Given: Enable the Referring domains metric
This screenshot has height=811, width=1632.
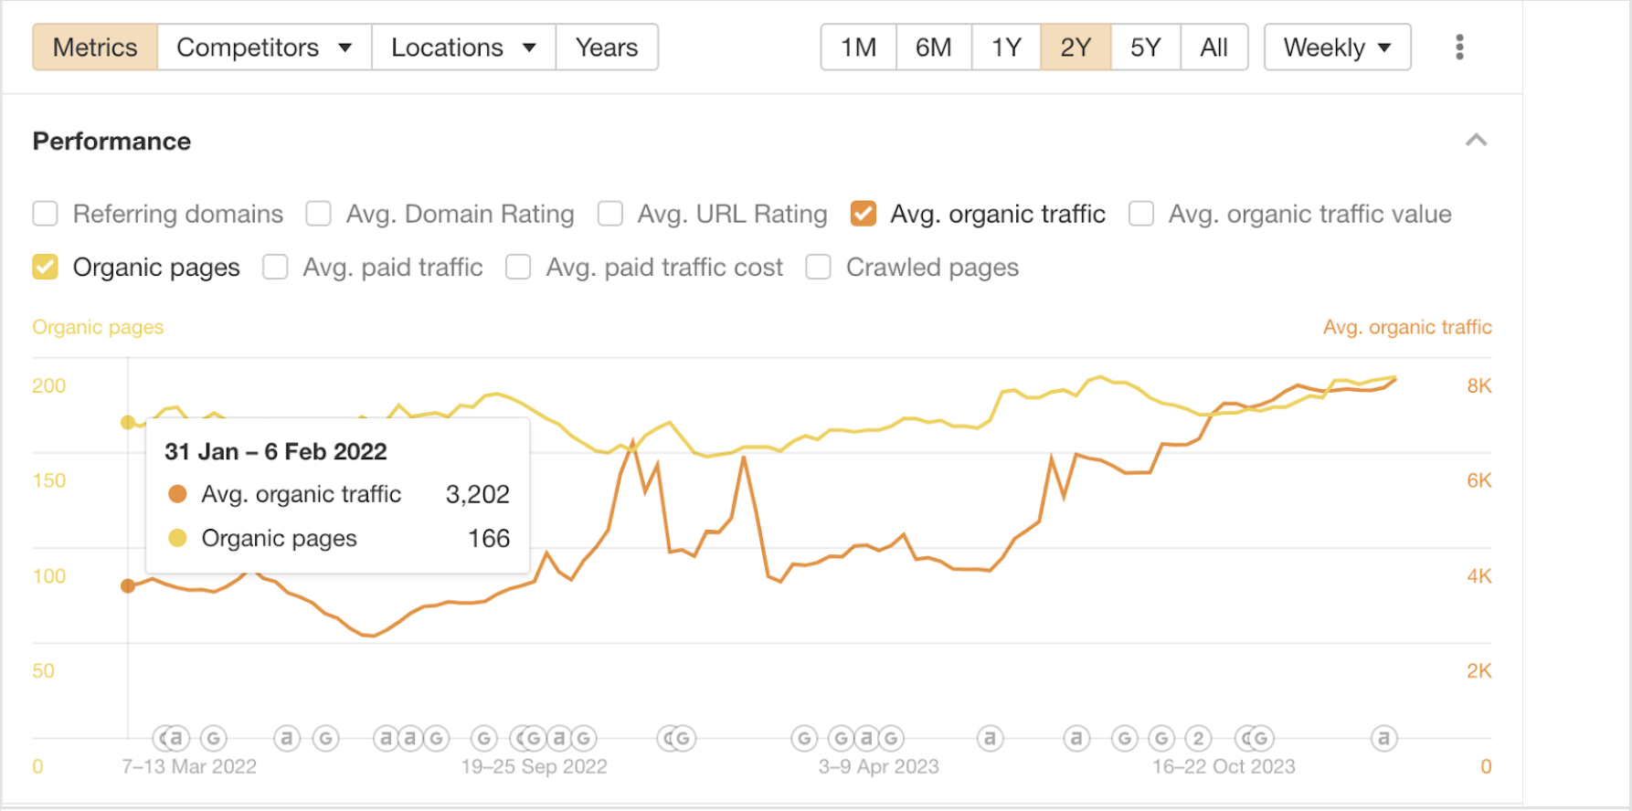Looking at the screenshot, I should [46, 214].
